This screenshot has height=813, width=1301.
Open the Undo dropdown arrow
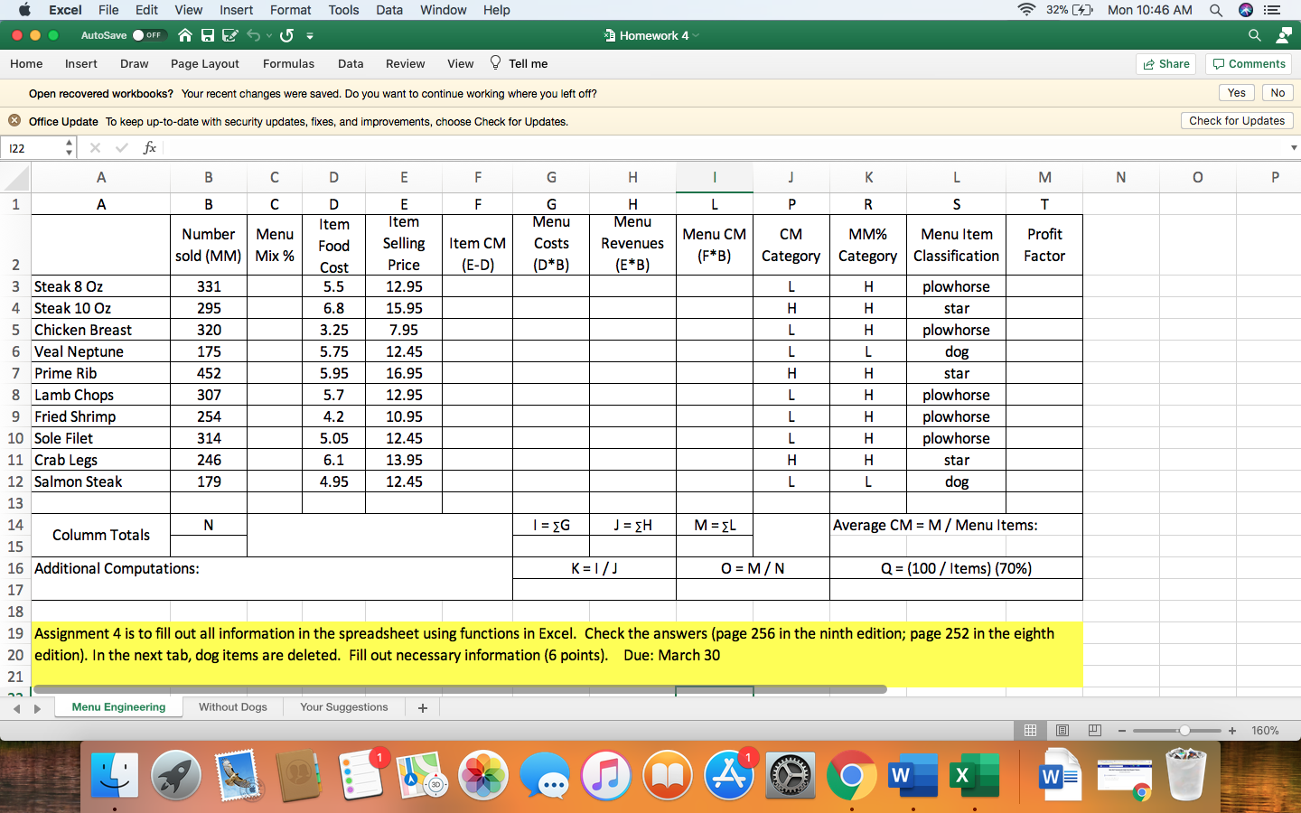coord(267,37)
